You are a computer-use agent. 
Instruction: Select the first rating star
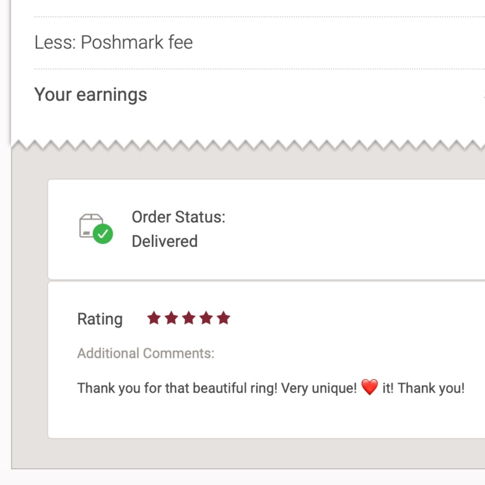coord(154,318)
